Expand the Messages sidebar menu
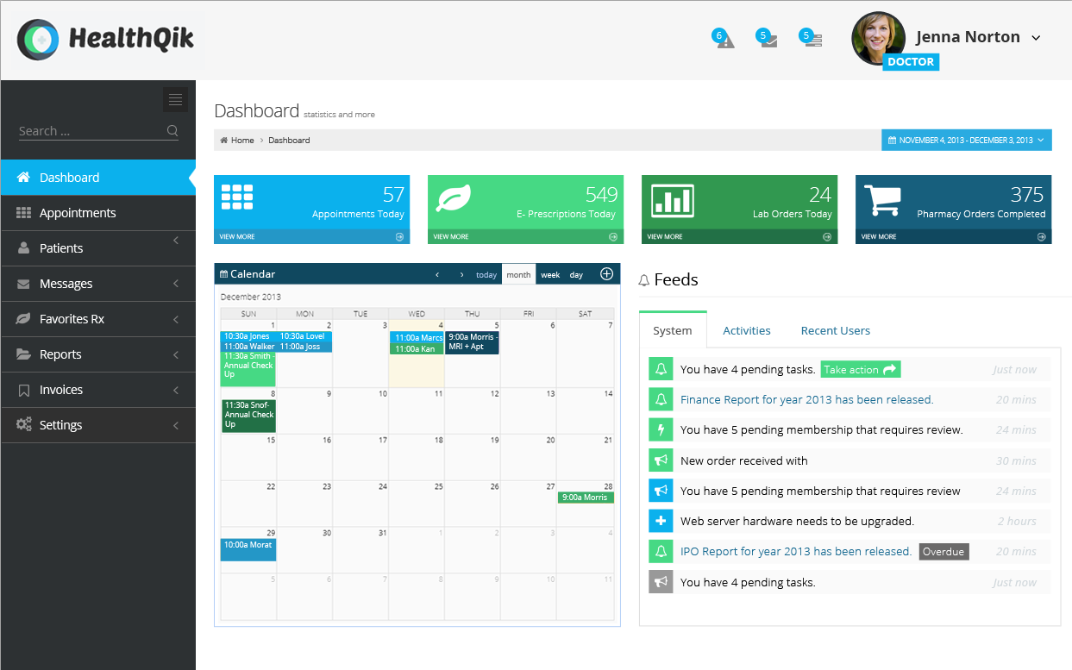Screen dimensions: 1072x670 (x=176, y=284)
